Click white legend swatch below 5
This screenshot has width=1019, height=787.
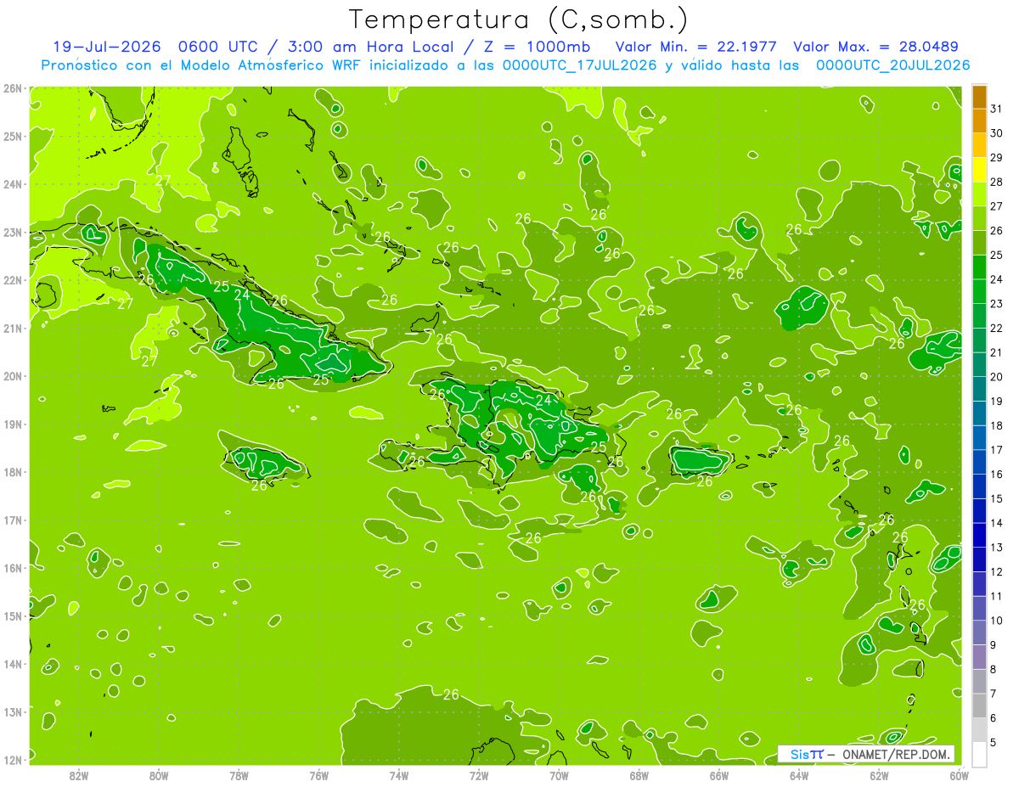(979, 754)
